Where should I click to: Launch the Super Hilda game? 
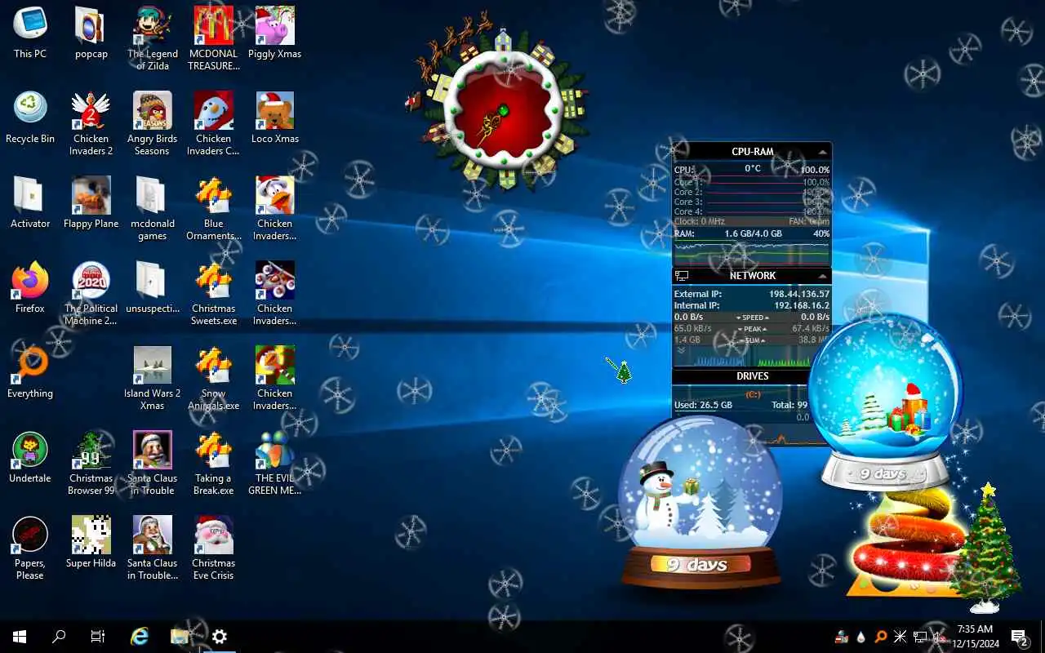pyautogui.click(x=91, y=542)
